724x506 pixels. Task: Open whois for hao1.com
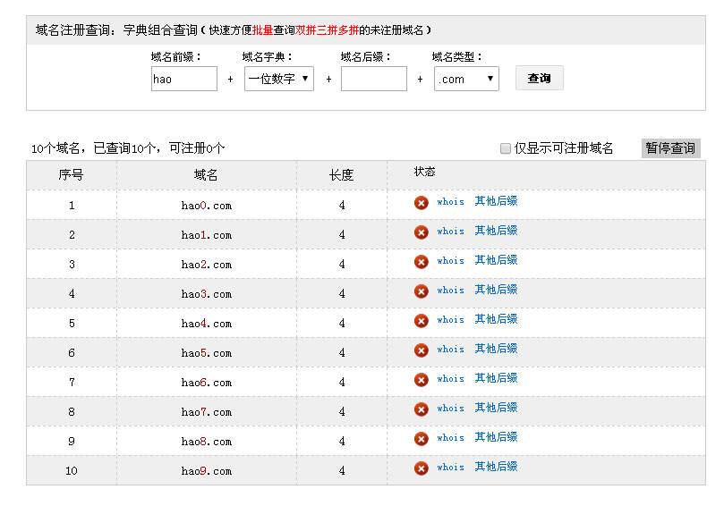click(x=451, y=231)
